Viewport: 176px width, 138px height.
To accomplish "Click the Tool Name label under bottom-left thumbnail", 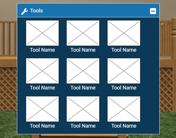I will coord(42,126).
